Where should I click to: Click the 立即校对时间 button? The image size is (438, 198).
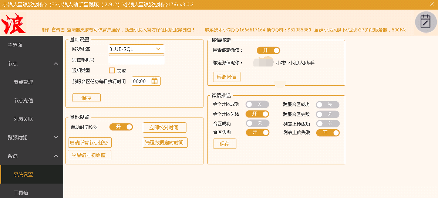click(x=164, y=127)
